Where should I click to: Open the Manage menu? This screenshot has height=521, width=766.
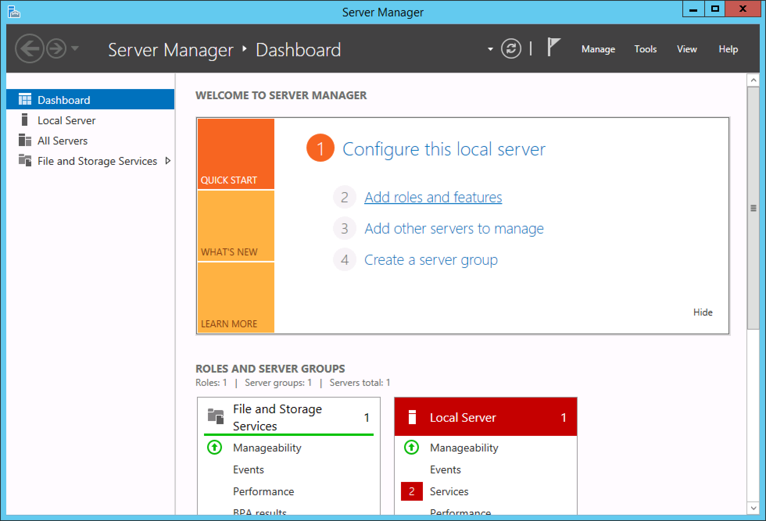pos(598,49)
